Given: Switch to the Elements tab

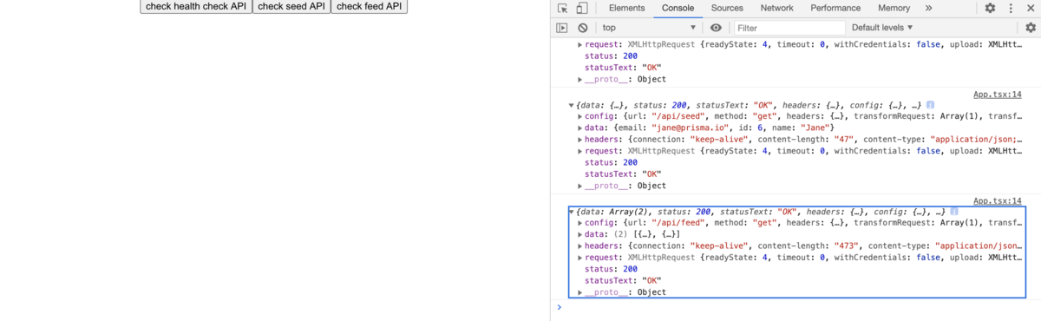Looking at the screenshot, I should pyautogui.click(x=626, y=8).
